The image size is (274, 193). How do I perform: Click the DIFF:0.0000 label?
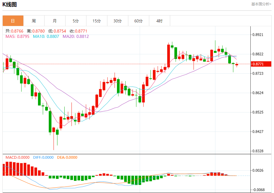click(x=43, y=158)
